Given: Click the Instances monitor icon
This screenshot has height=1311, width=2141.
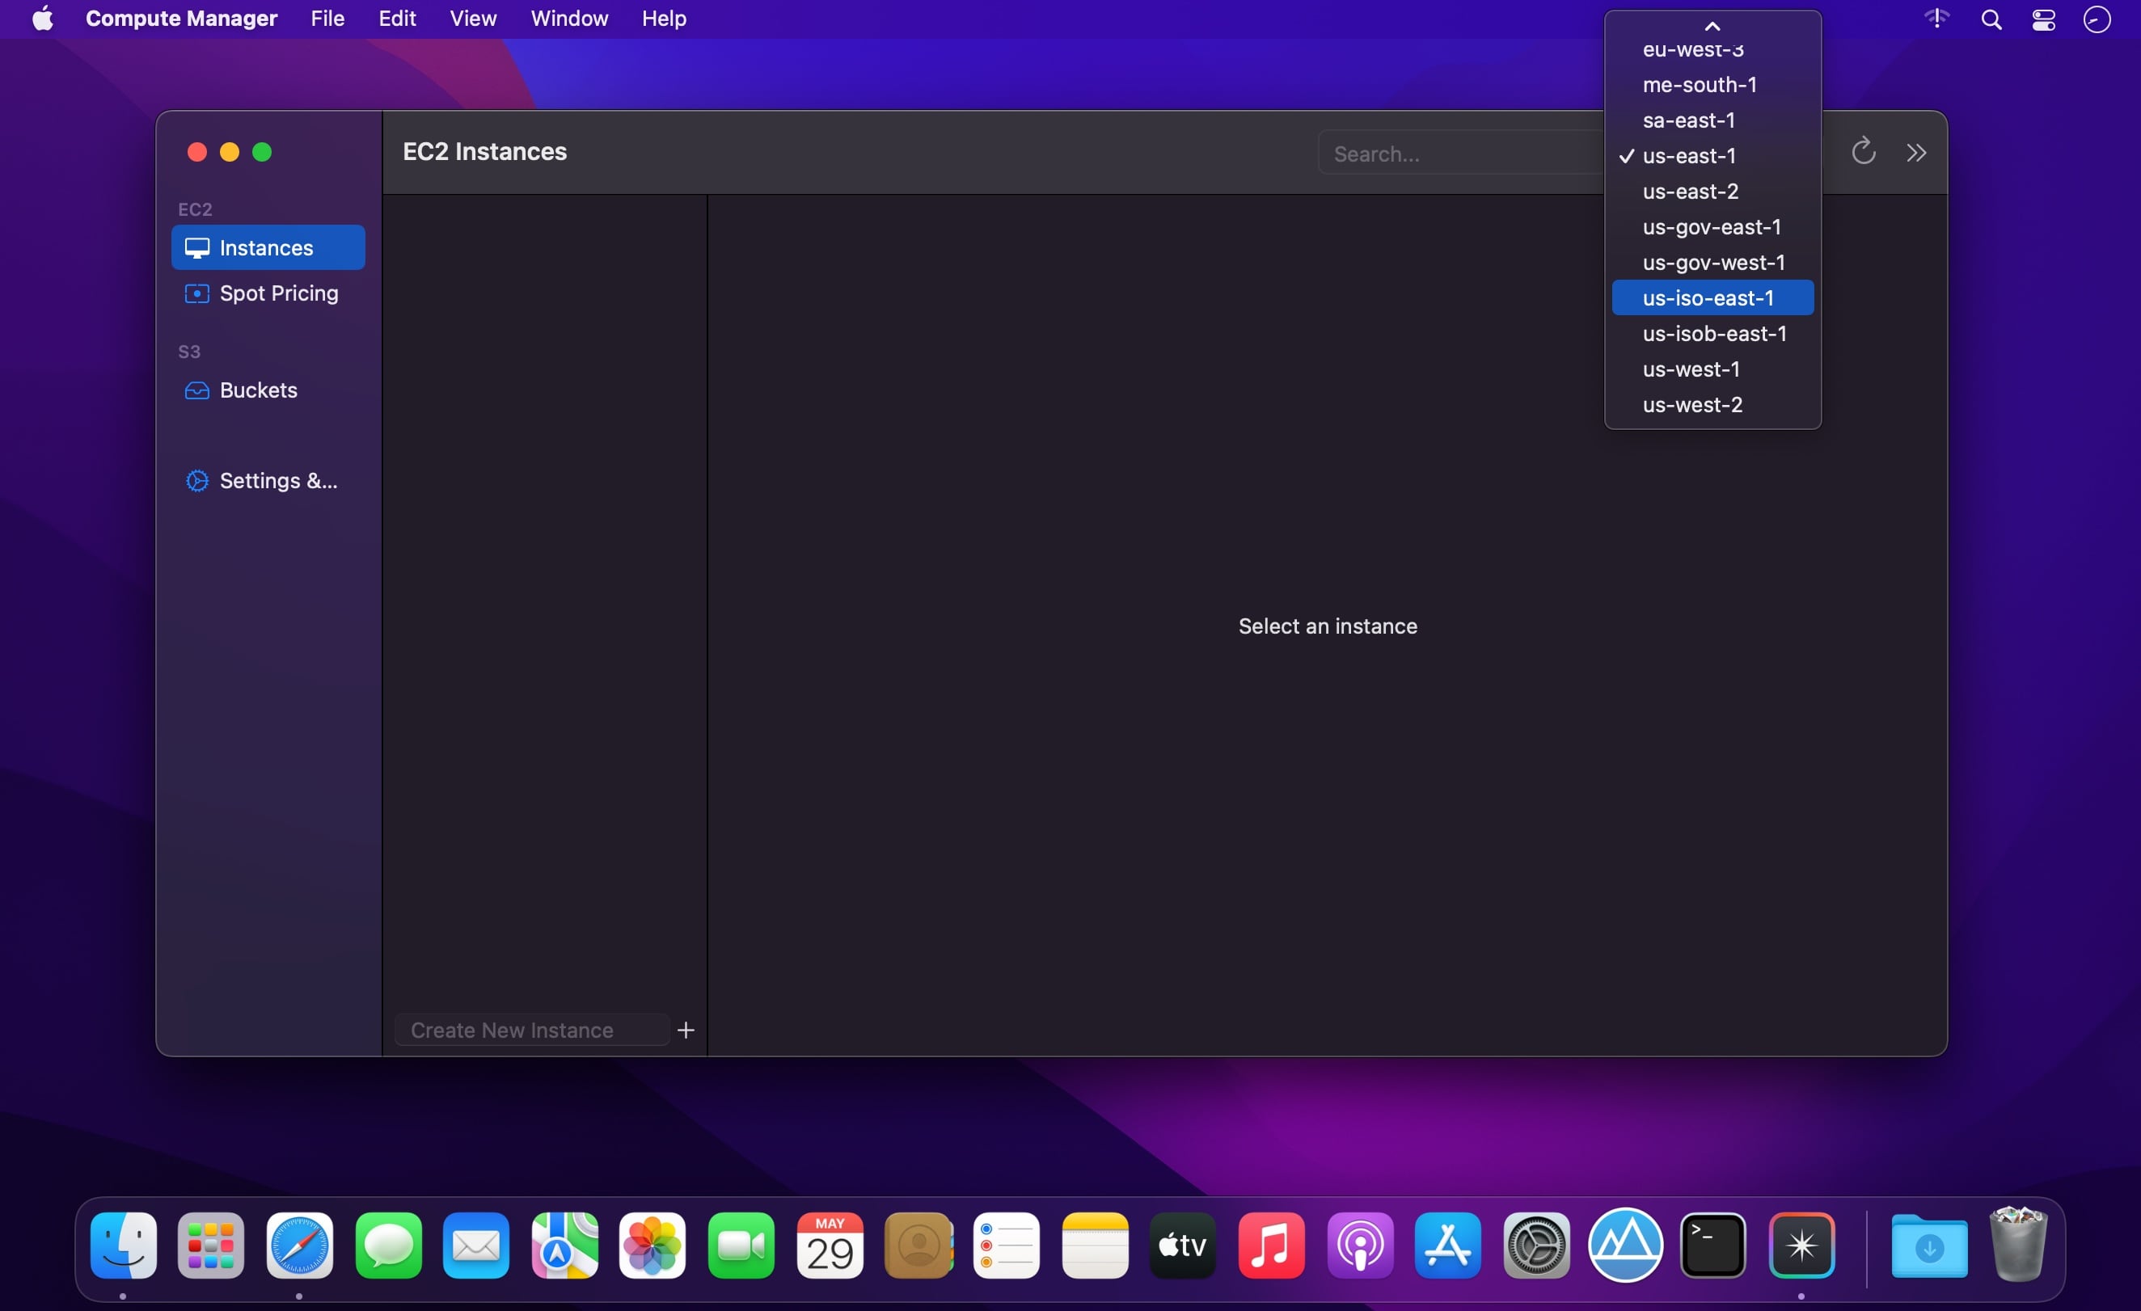Looking at the screenshot, I should [197, 248].
